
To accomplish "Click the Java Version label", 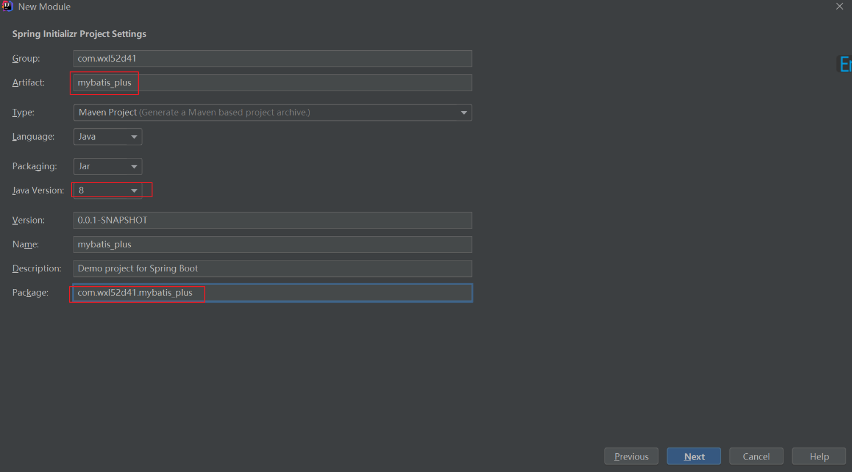I will point(38,190).
